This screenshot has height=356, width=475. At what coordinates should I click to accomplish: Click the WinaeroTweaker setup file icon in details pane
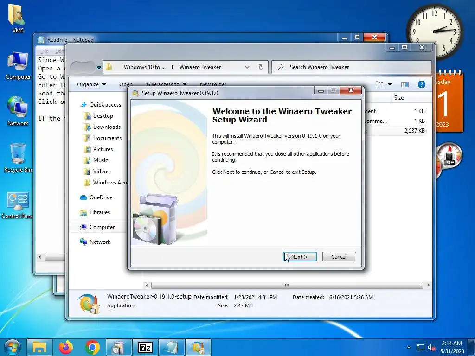click(x=88, y=303)
